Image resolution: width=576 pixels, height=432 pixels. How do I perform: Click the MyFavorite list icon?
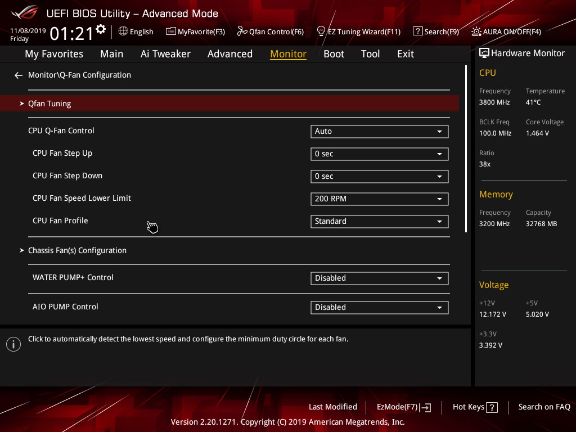(171, 31)
